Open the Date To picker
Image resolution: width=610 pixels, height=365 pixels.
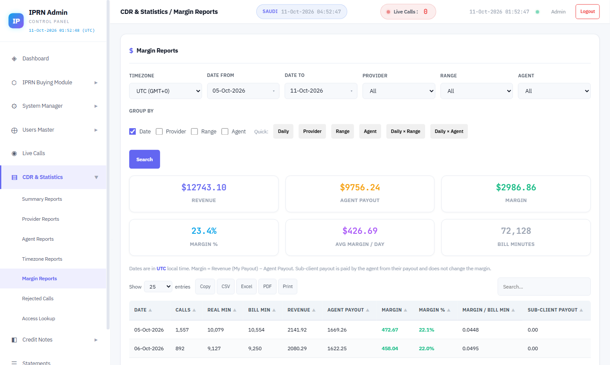[321, 91]
